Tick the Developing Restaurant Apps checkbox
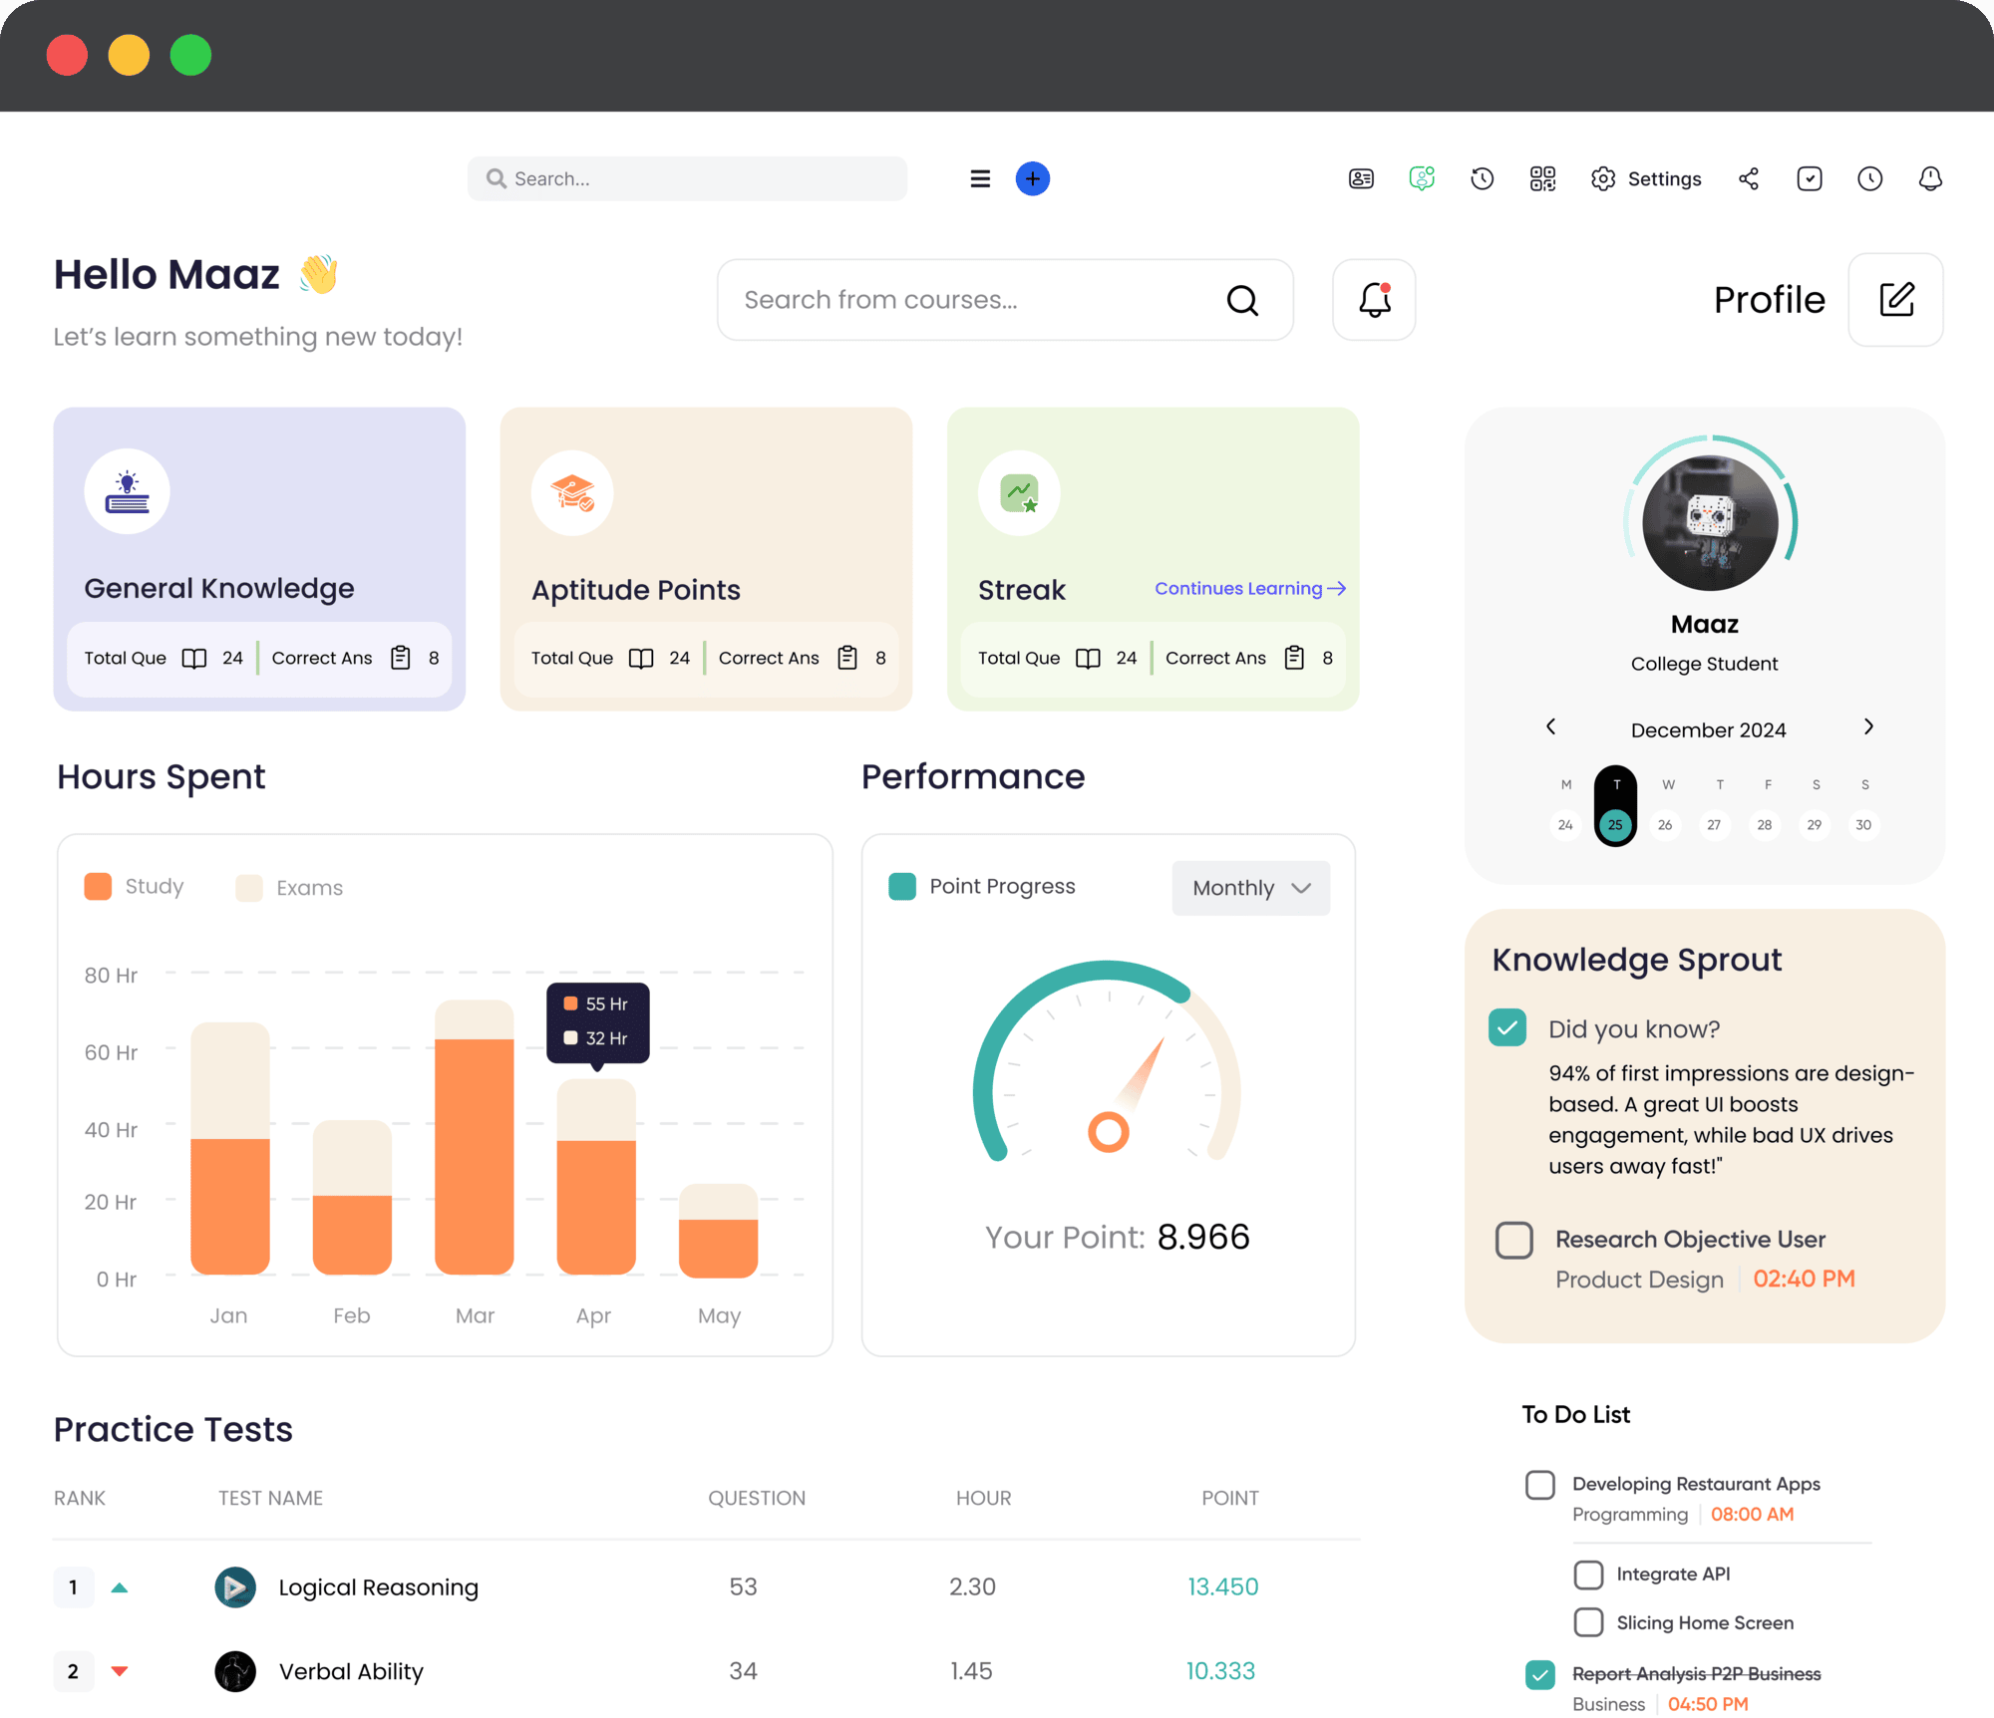The height and width of the screenshot is (1718, 1994). (x=1539, y=1484)
